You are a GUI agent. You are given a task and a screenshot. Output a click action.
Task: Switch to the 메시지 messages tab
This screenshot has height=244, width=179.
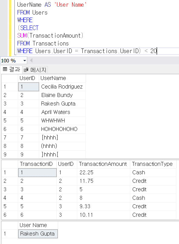35,70
